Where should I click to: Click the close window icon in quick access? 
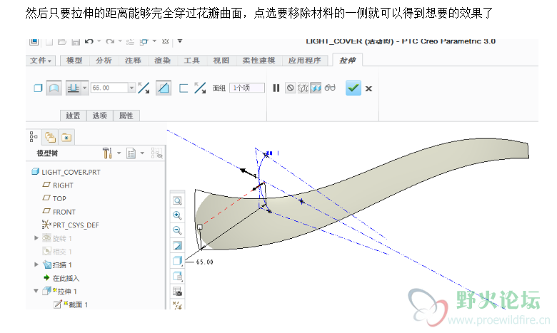coord(165,41)
